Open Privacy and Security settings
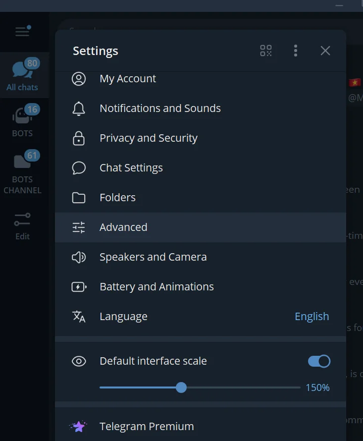 (201, 138)
